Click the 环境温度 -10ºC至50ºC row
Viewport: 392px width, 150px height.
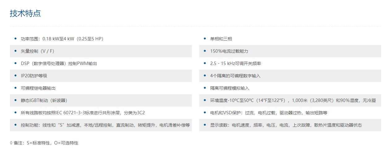click(x=293, y=100)
